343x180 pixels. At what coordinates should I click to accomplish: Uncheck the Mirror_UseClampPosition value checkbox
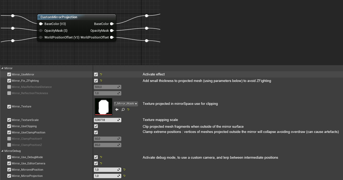(96, 132)
